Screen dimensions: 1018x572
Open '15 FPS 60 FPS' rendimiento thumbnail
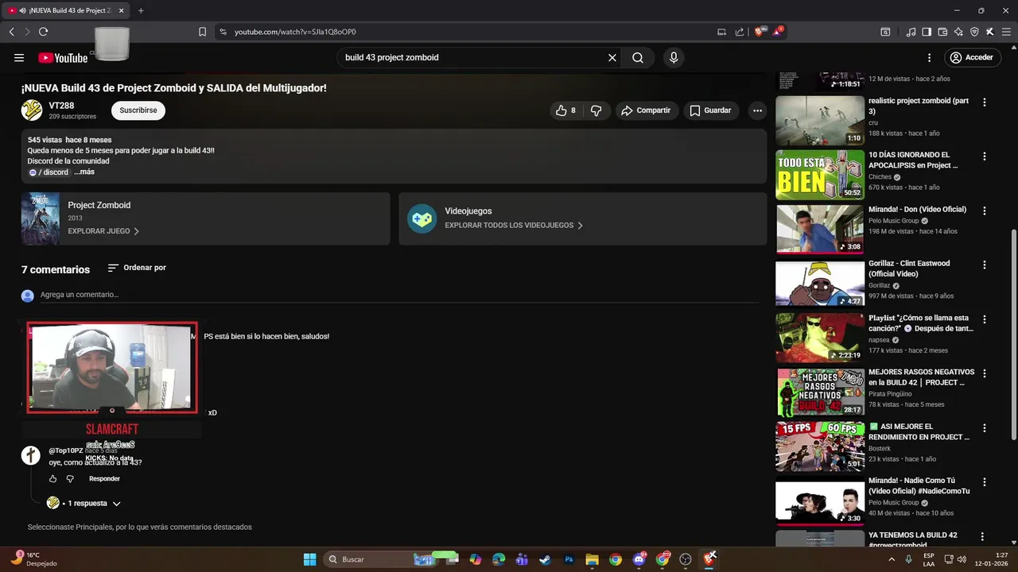[x=820, y=446]
